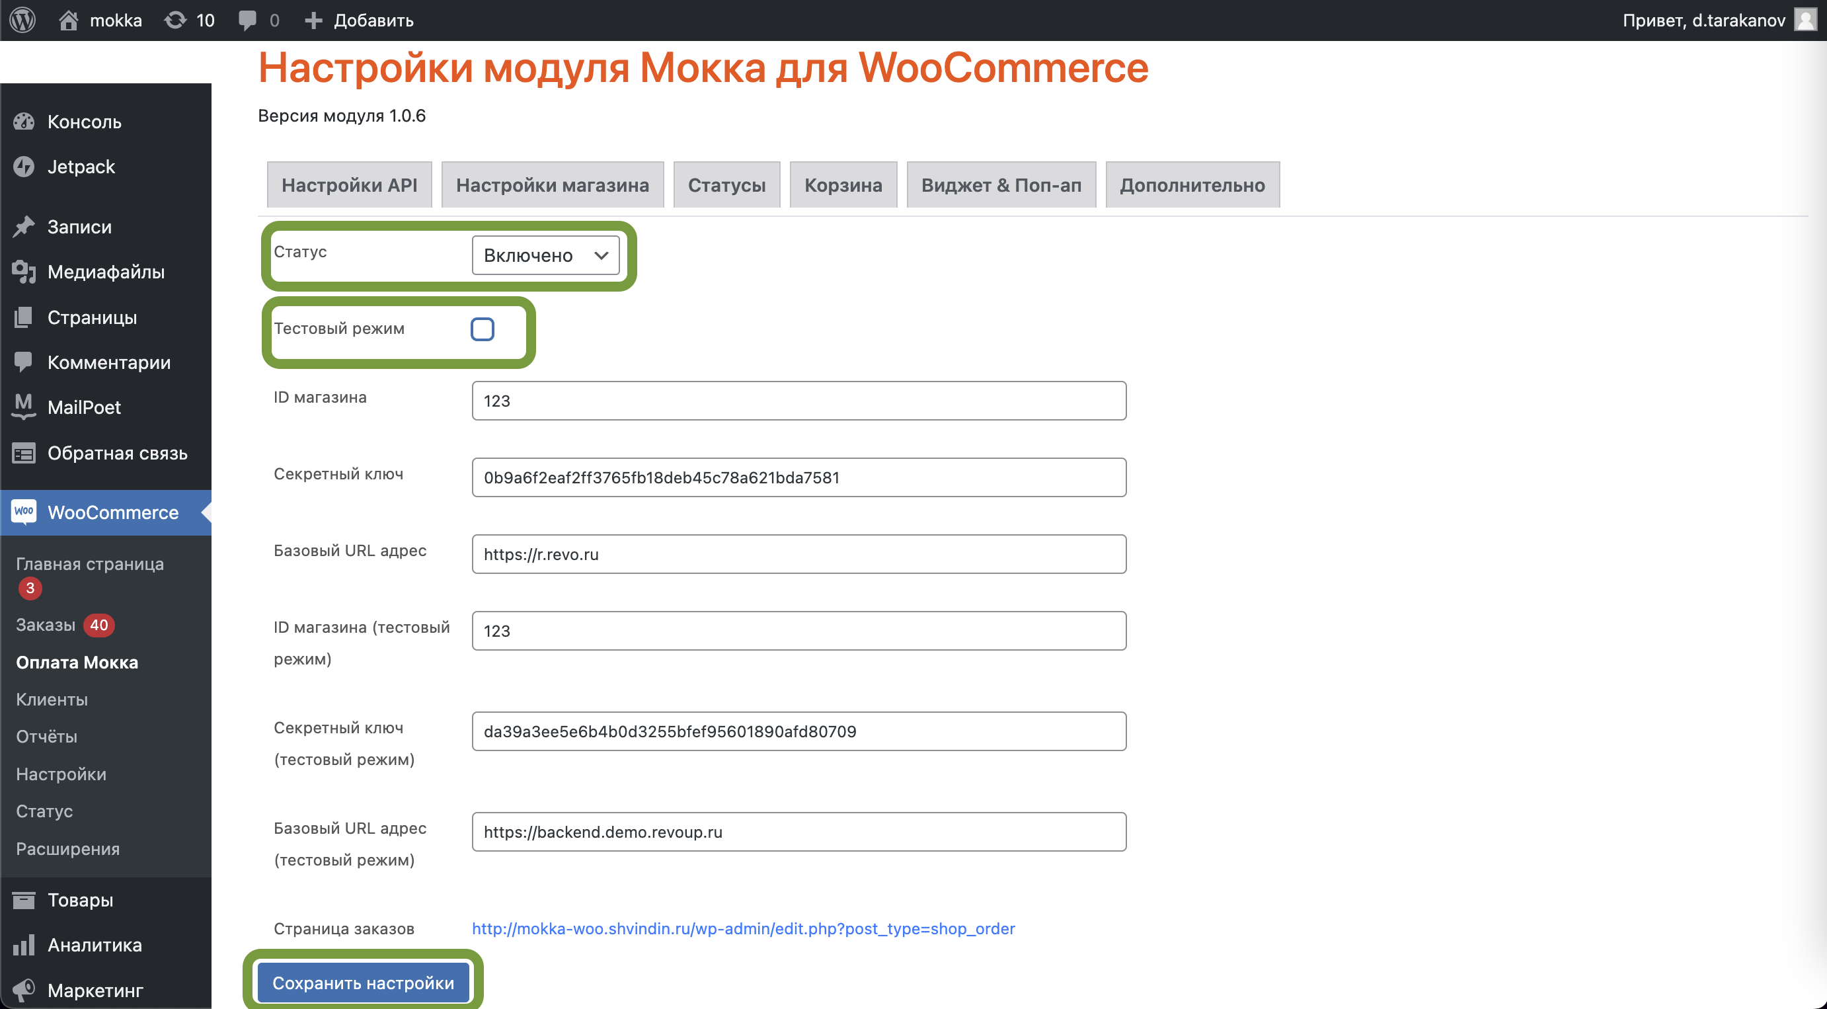
Task: Click Добавить in the admin bar
Action: [373, 20]
